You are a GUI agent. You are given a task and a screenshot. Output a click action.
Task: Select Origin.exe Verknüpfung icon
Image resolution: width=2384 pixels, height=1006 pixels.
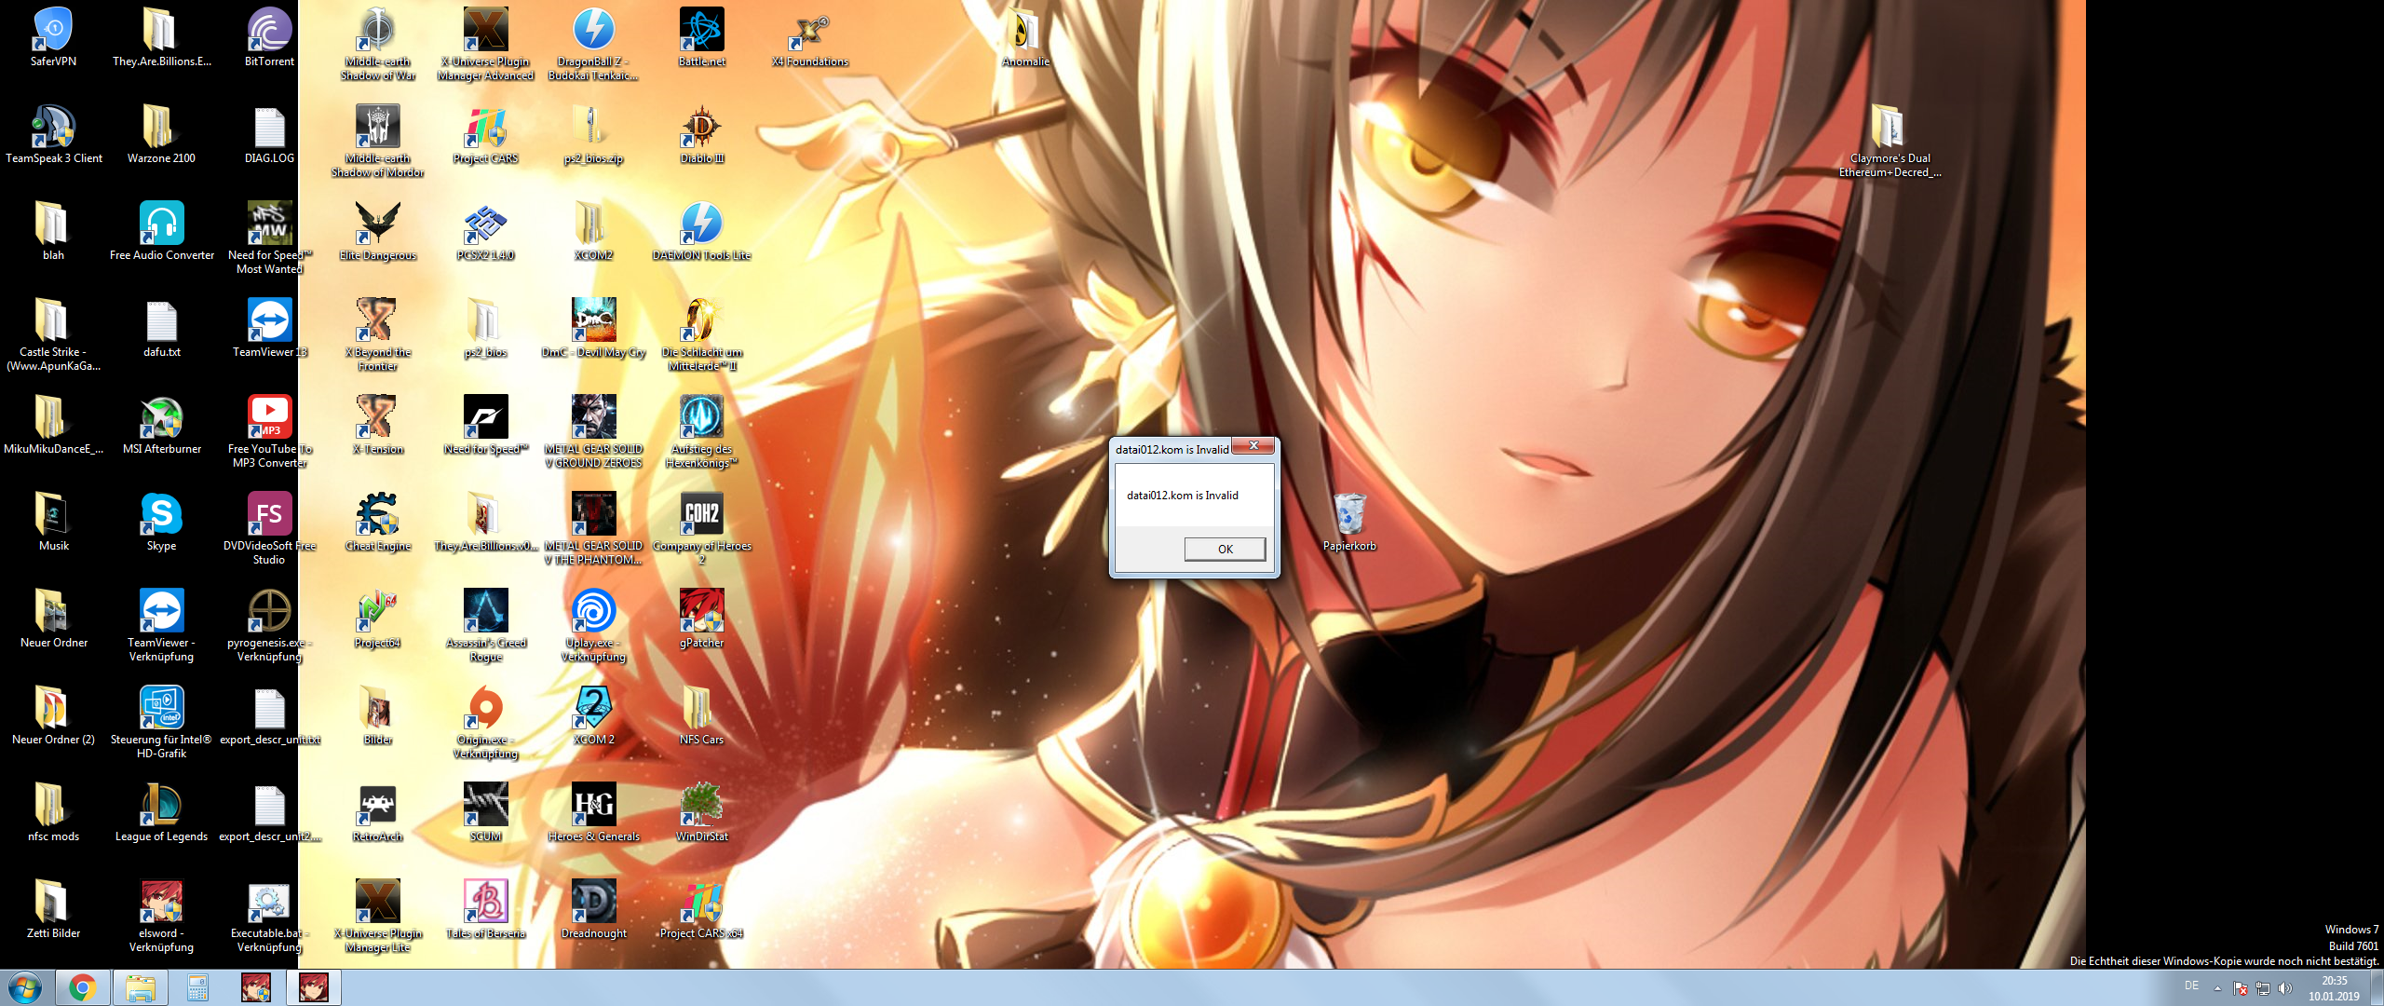[485, 722]
